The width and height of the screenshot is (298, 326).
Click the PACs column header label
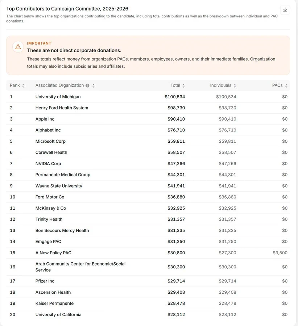point(277,85)
